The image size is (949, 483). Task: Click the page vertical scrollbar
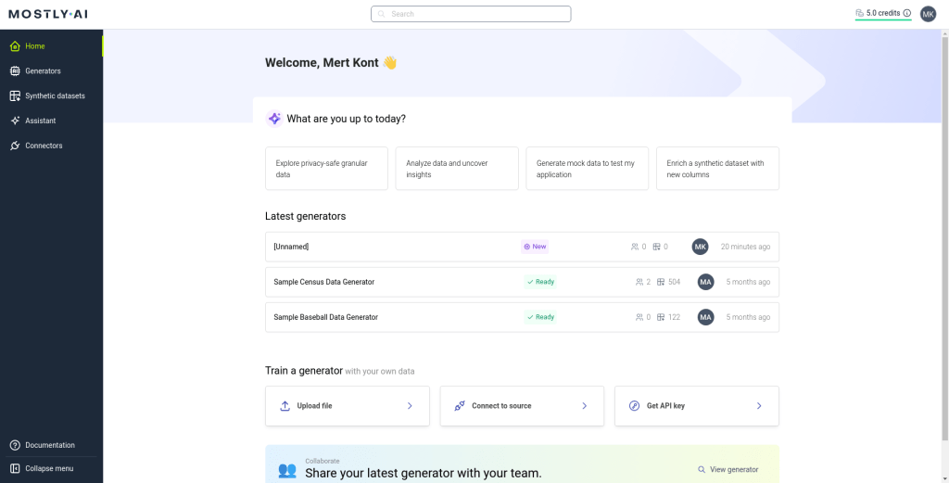[944, 236]
